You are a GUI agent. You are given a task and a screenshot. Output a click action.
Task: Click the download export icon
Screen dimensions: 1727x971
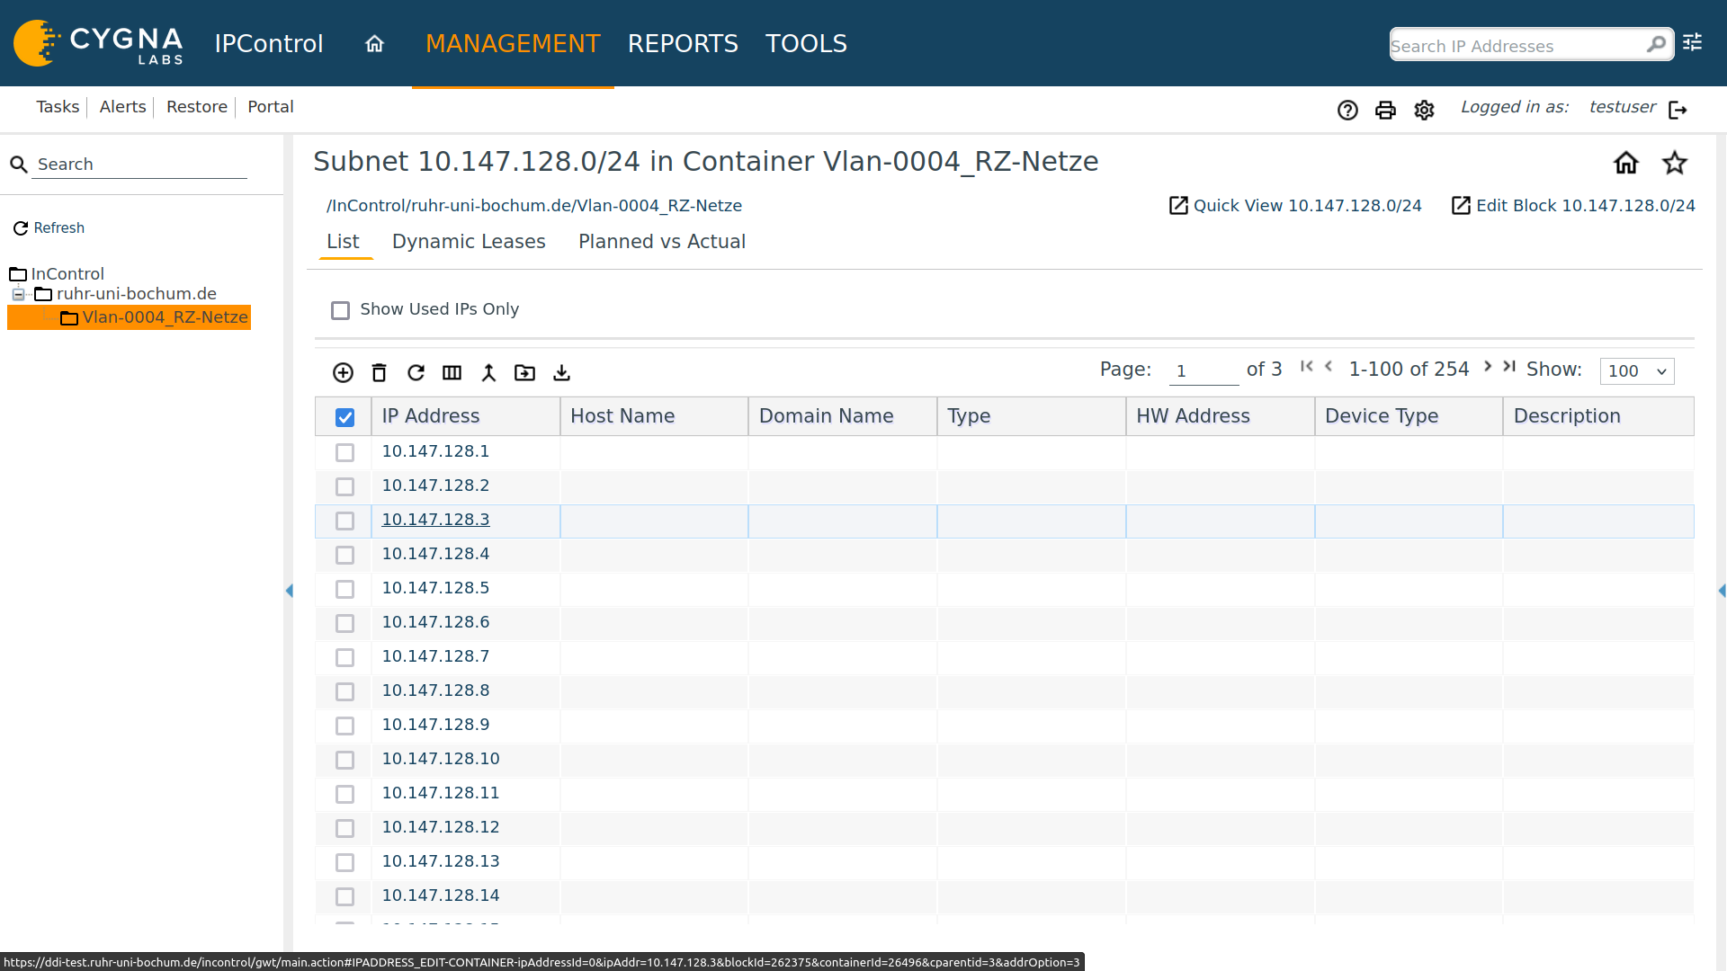(561, 372)
